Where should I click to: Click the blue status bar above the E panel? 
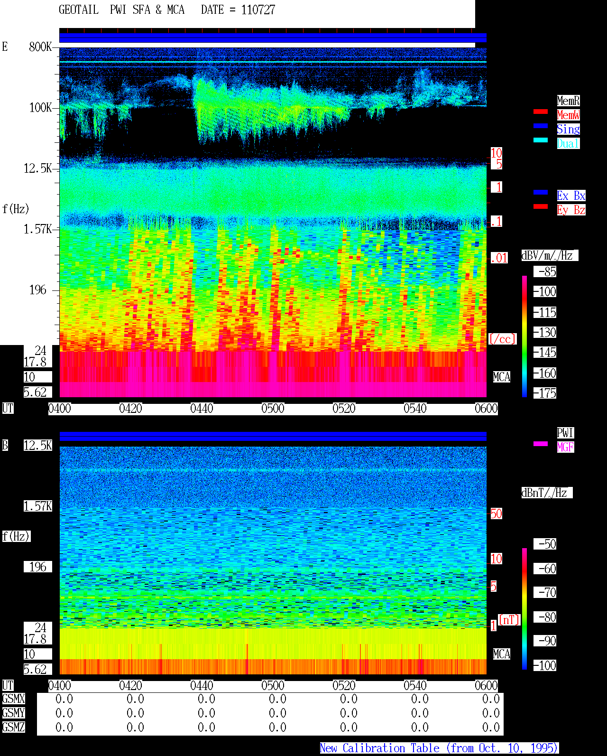pyautogui.click(x=273, y=38)
